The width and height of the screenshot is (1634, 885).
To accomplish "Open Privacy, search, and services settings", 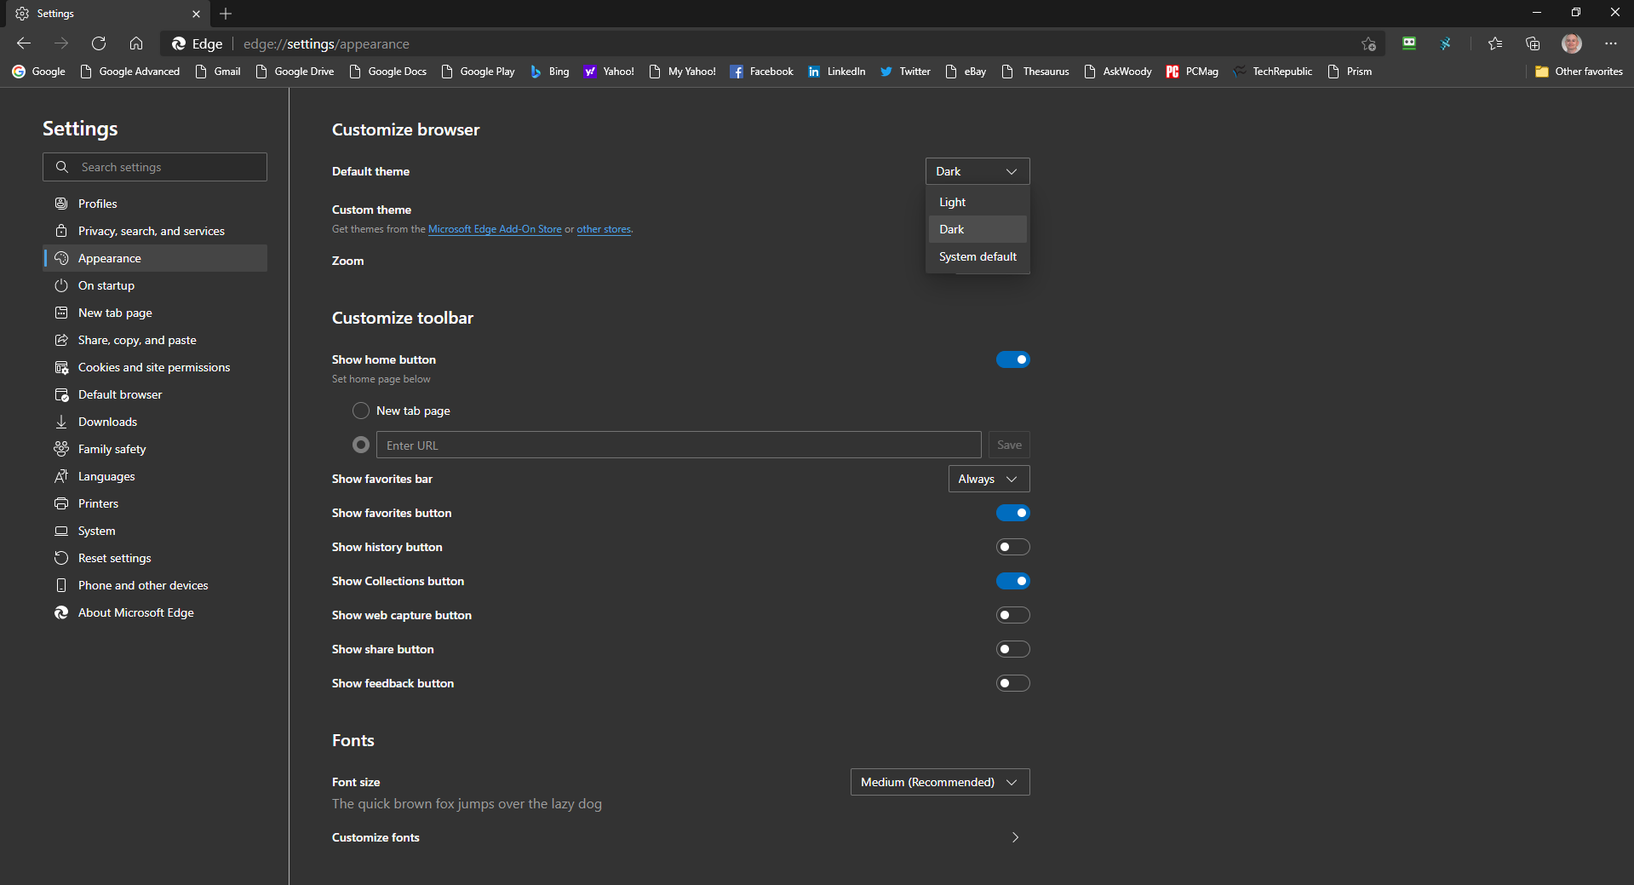I will point(155,231).
